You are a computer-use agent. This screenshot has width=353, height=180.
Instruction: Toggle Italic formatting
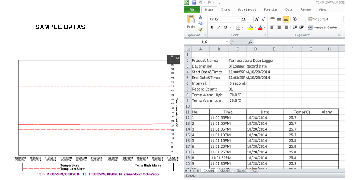tap(219, 27)
